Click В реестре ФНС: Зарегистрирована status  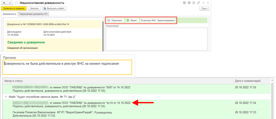(158, 20)
